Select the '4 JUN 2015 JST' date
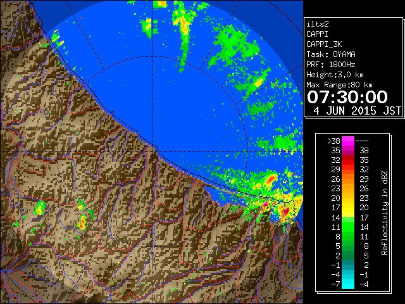 [357, 111]
